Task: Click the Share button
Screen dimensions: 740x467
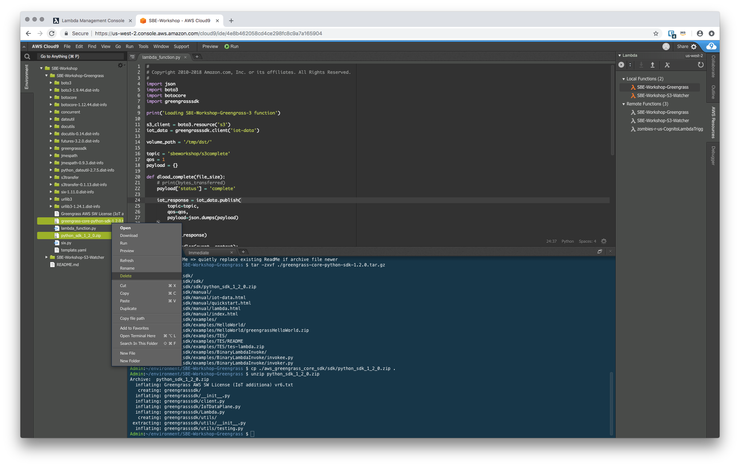Action: point(682,47)
